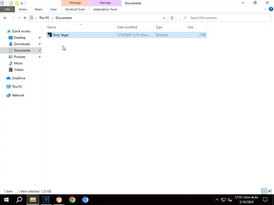Open the Windows Start menu
This screenshot has width=274, height=205.
pyautogui.click(x=6, y=200)
